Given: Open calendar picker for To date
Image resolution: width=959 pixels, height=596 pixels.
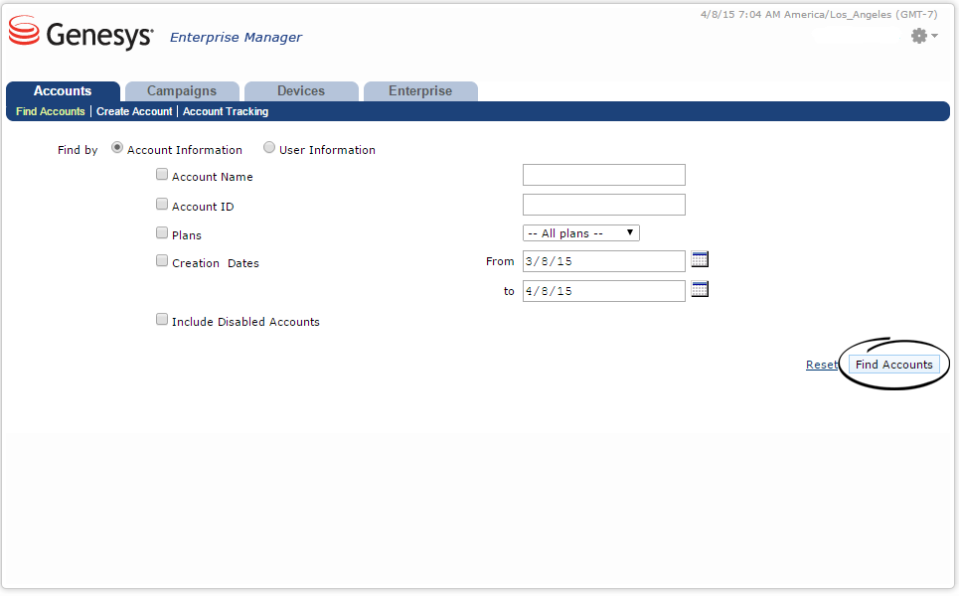Looking at the screenshot, I should pos(700,290).
